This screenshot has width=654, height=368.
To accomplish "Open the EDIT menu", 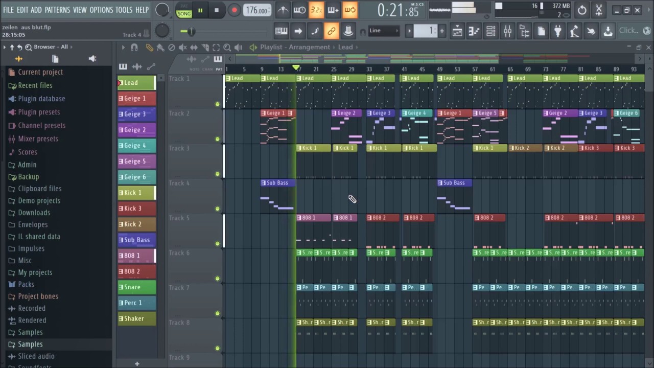I will click(x=22, y=10).
